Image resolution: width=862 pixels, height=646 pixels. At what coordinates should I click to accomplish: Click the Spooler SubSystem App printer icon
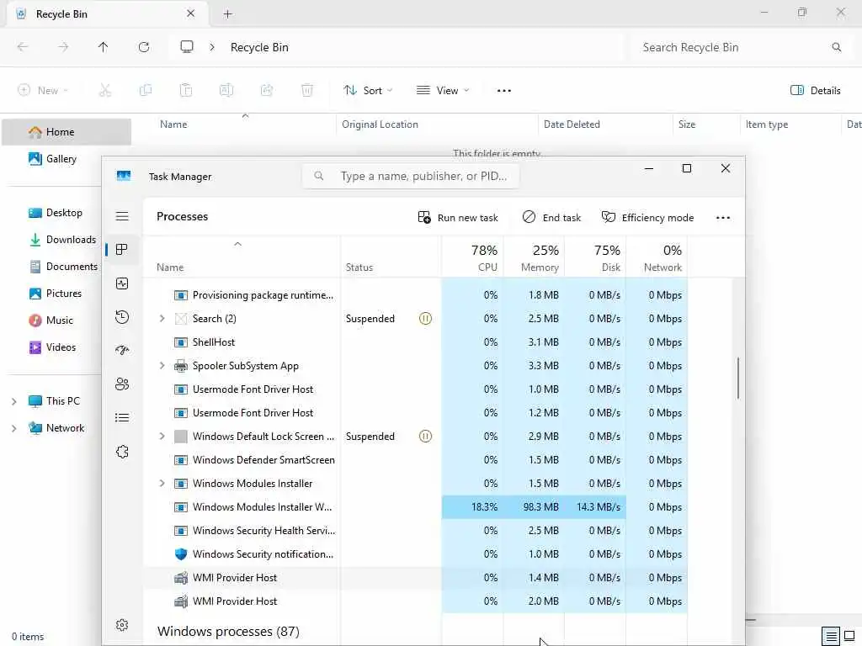tap(181, 366)
